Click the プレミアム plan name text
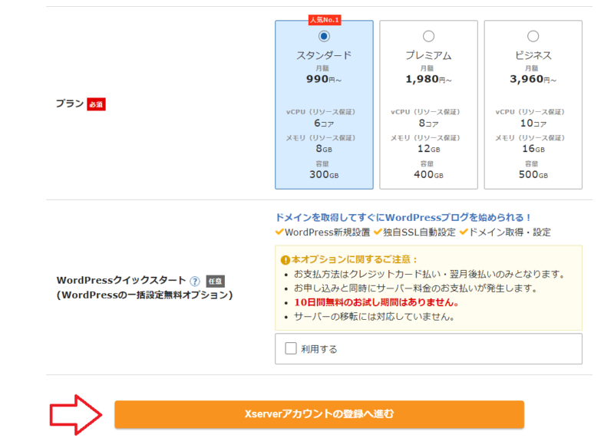The width and height of the screenshot is (614, 448). (428, 55)
